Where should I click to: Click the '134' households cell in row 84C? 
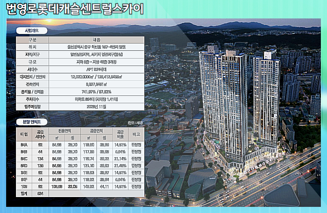click(40, 159)
